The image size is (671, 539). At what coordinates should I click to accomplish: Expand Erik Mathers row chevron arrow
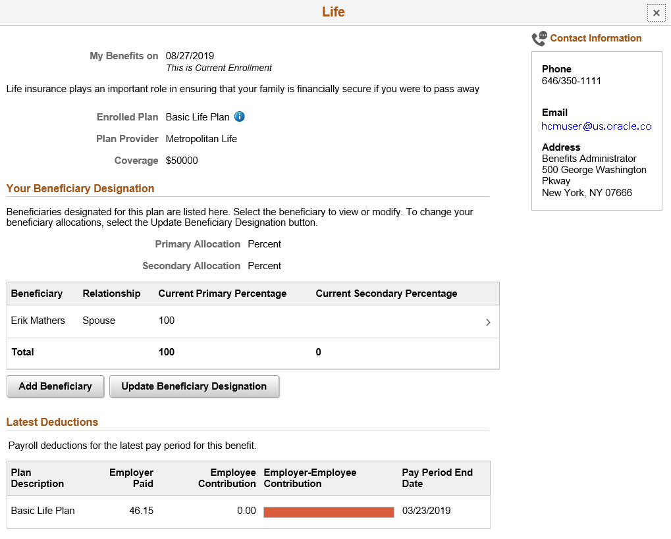488,322
